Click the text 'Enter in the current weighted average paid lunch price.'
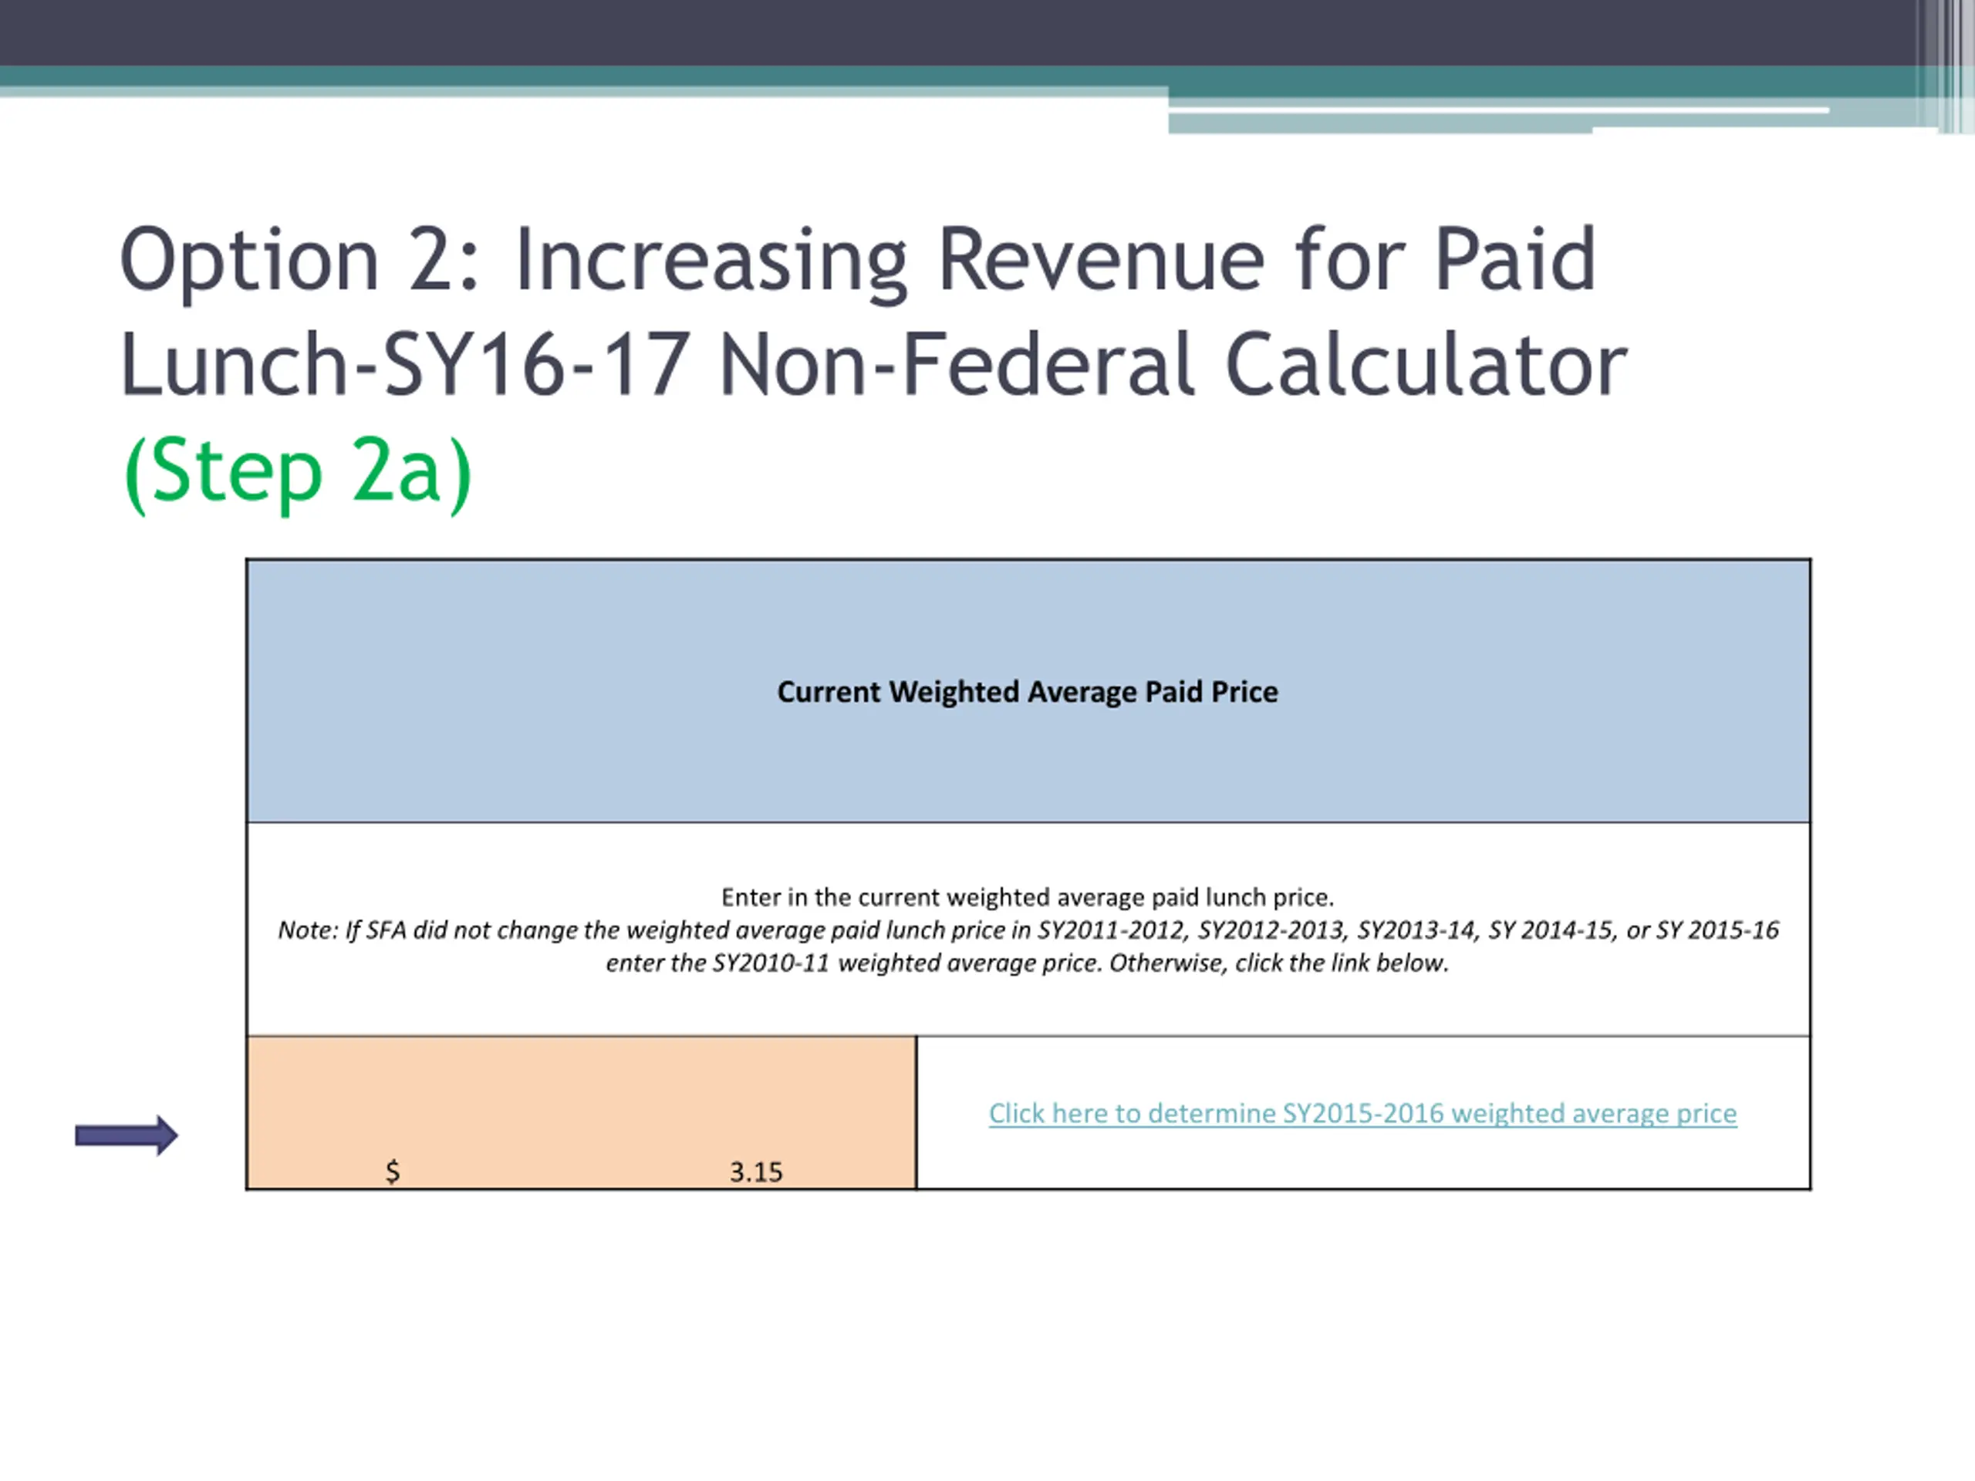Screen dimensions: 1975x1481 [1028, 897]
